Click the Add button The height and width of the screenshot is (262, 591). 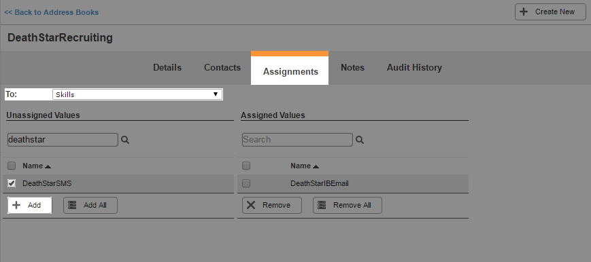pos(30,205)
